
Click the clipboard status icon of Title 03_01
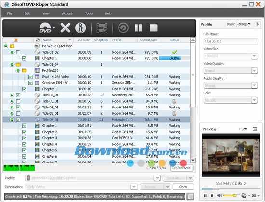tap(174, 101)
